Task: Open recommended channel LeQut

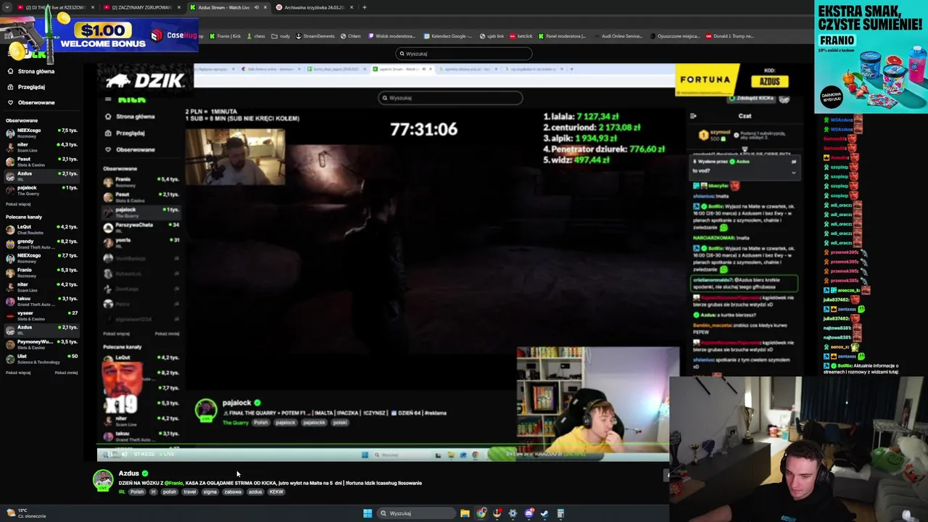Action: 41,229
